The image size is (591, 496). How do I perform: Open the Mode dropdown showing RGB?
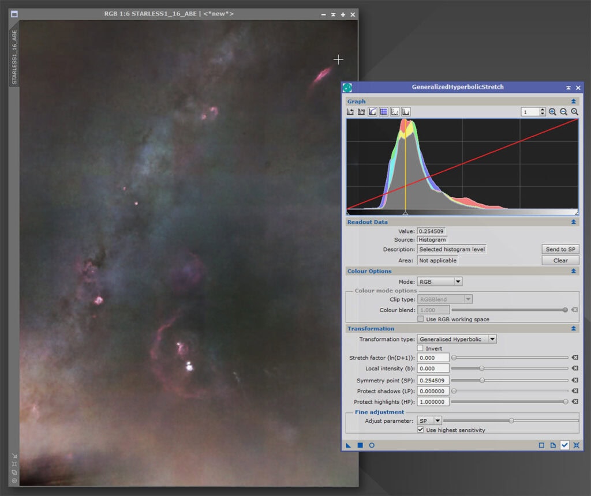(x=440, y=281)
